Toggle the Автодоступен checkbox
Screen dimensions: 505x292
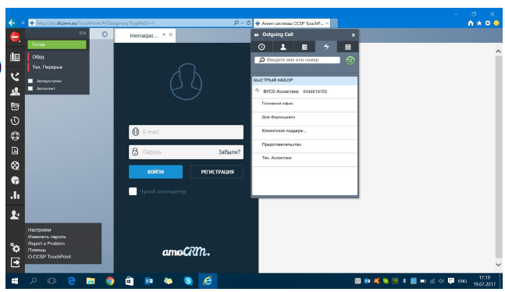pos(30,81)
